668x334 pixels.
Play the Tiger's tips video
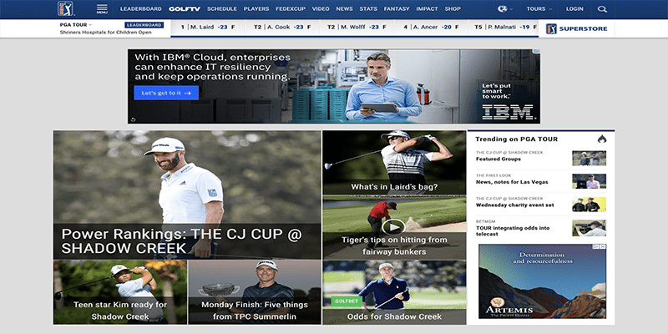click(393, 227)
